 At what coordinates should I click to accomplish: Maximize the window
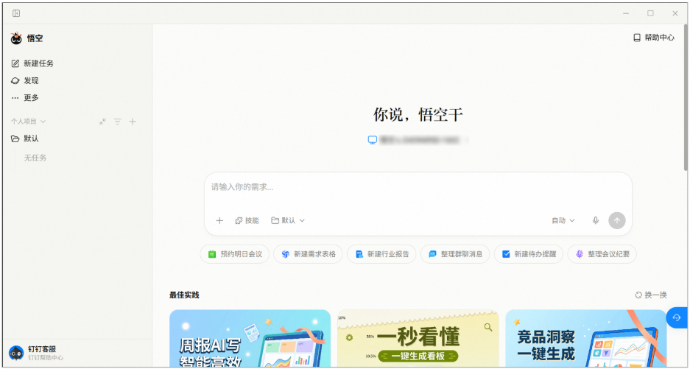(650, 14)
